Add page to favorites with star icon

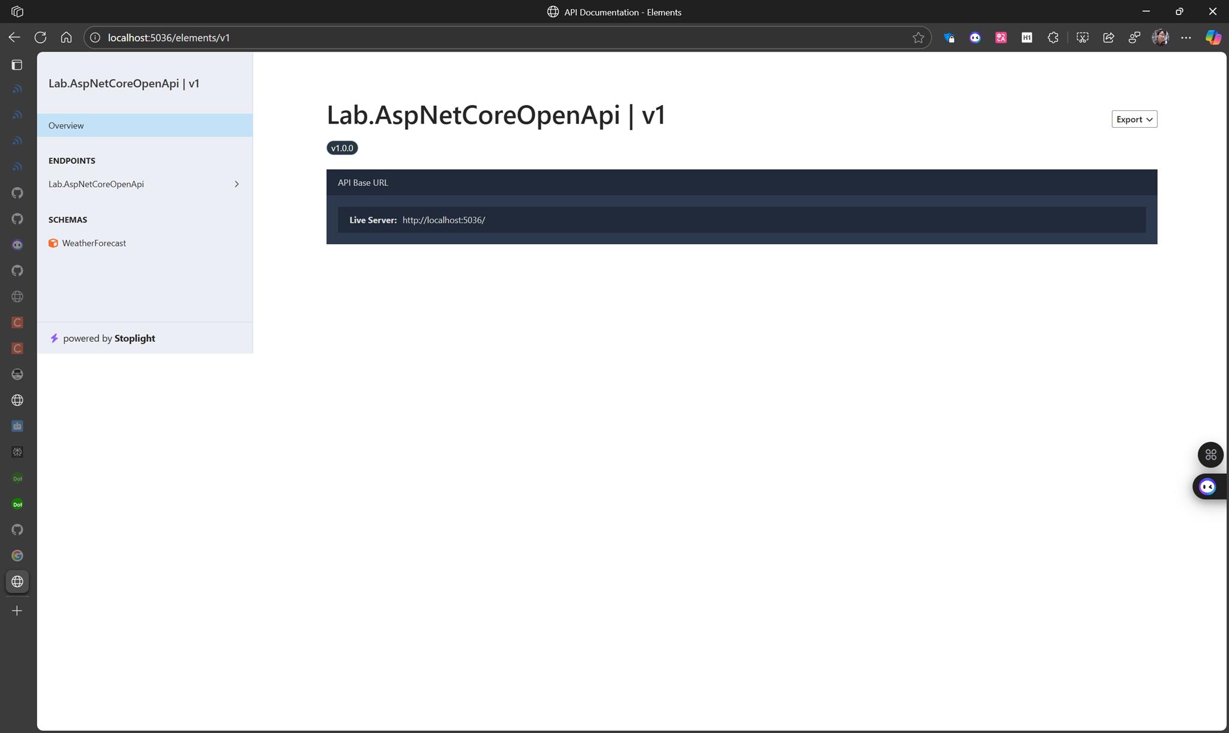(x=918, y=38)
